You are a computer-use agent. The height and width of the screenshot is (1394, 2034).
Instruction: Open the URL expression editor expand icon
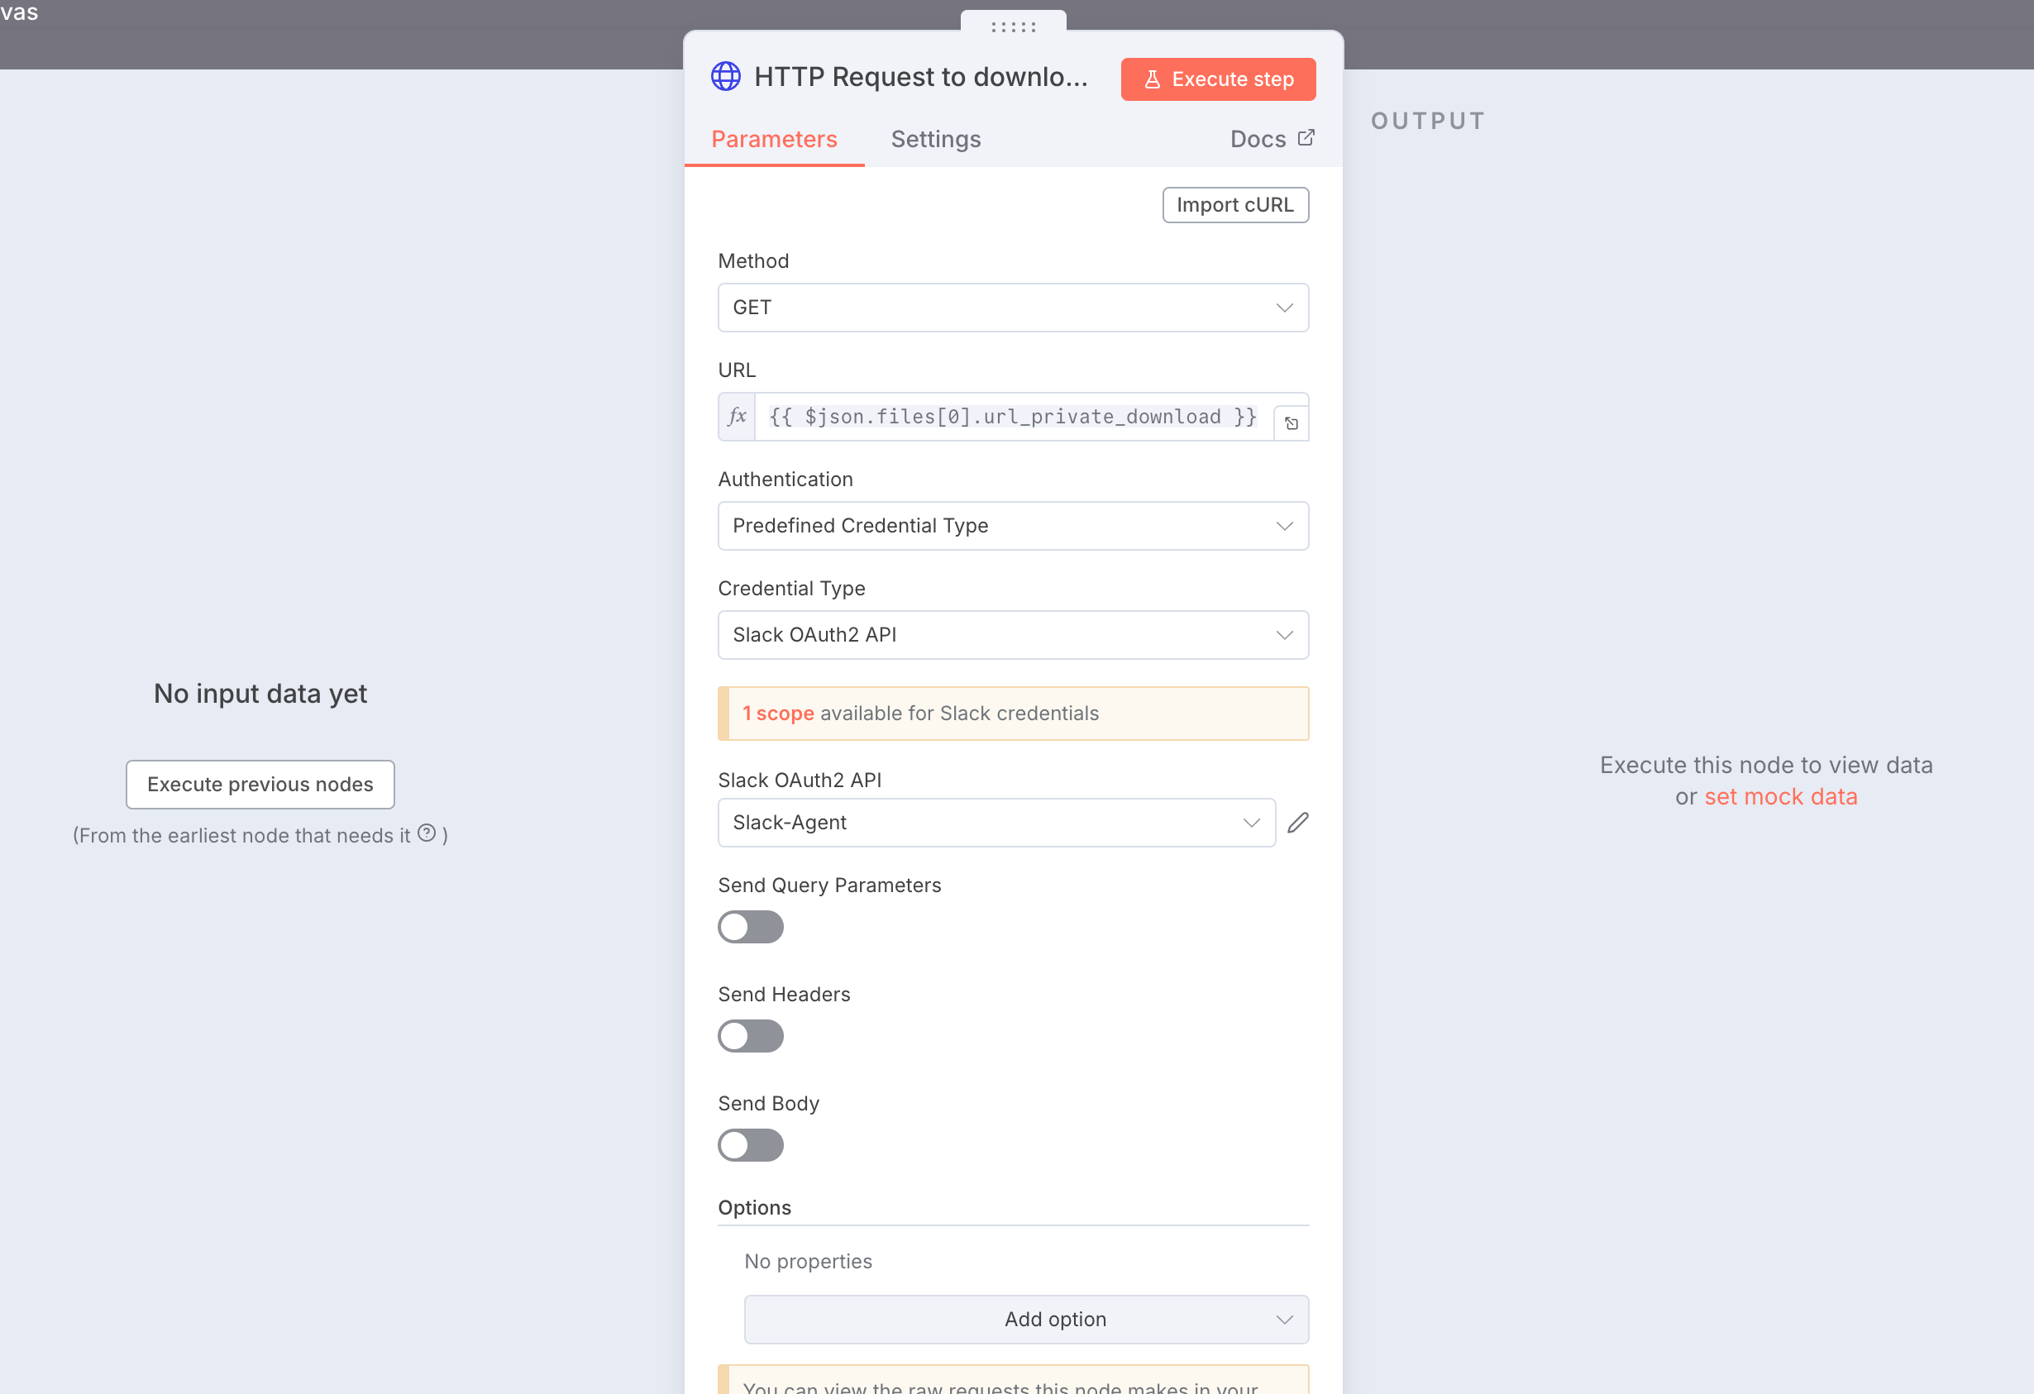tap(1291, 423)
